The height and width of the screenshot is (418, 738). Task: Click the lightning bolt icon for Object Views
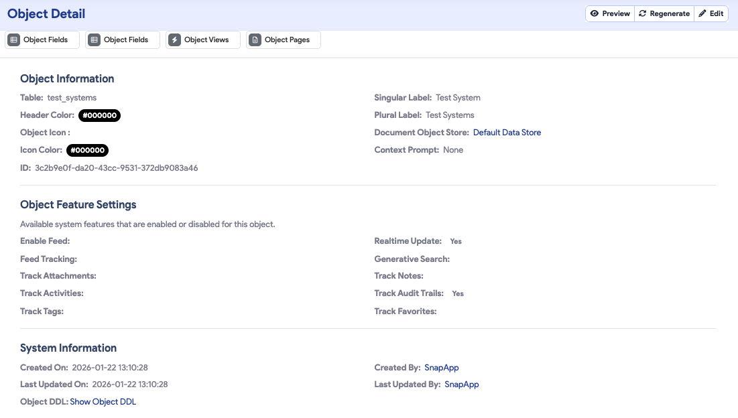[175, 40]
